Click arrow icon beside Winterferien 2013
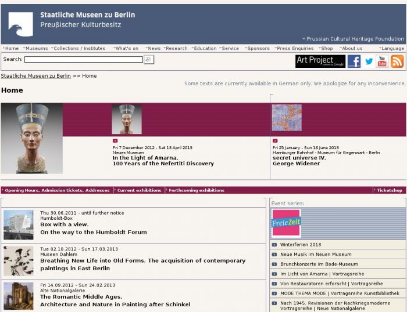Screen dimensions: 407x312 pyautogui.click(x=274, y=245)
